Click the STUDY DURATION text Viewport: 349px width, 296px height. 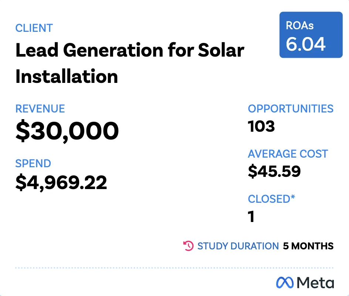(238, 246)
